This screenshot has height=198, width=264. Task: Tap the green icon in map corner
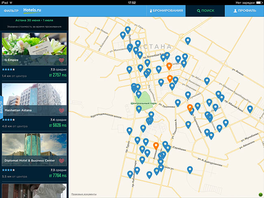tap(260, 194)
